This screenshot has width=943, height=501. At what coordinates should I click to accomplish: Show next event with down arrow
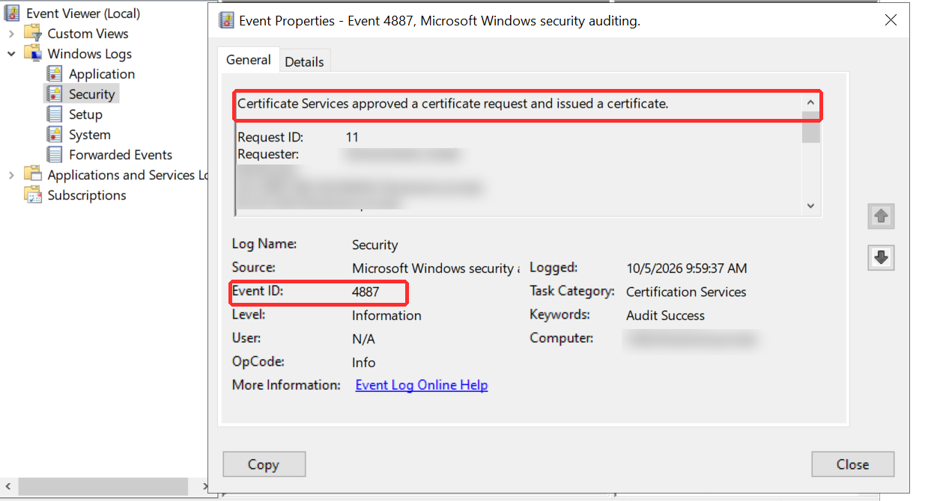[881, 257]
